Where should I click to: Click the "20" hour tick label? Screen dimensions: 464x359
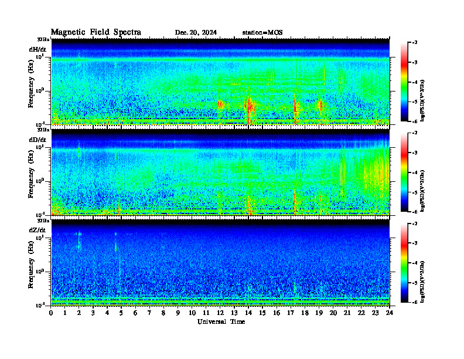pos(333,313)
